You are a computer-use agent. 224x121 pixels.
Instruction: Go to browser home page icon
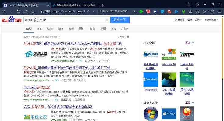click(25, 11)
